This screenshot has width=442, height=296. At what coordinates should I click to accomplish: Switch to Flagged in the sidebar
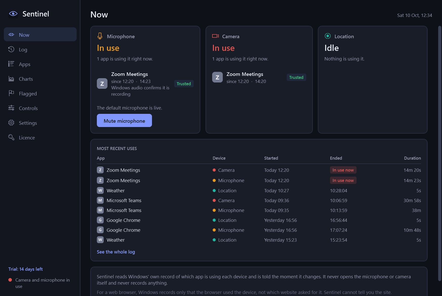coord(40,93)
